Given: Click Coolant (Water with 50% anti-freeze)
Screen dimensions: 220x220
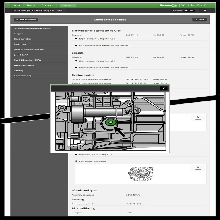Looking at the screenshot, I should [x=91, y=83].
